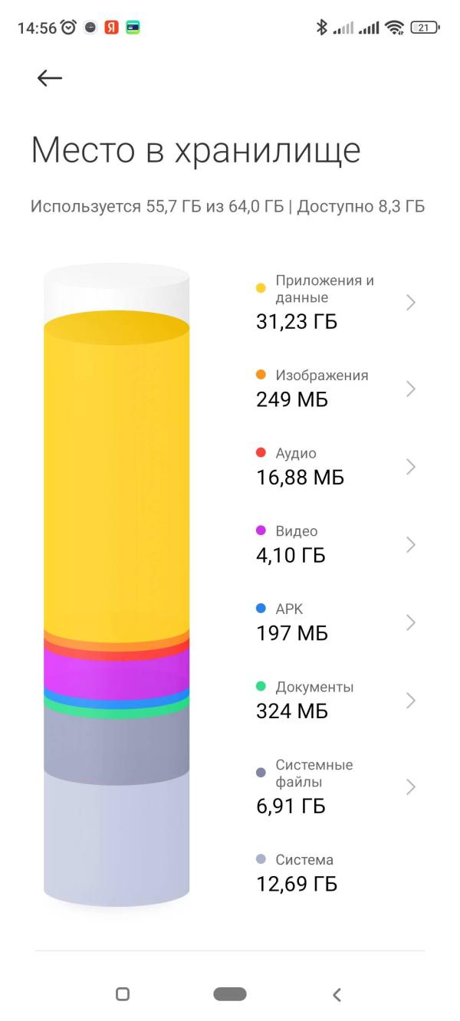Screen dimensions: 460x1021
Task: Tap the Wi-Fi status icon
Action: (396, 28)
